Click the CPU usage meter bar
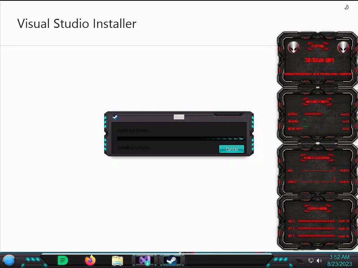Image resolution: width=358 pixels, height=268 pixels. pyautogui.click(x=313, y=114)
